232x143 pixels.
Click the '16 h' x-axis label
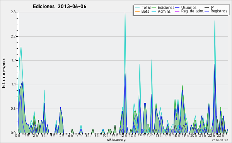159,135
